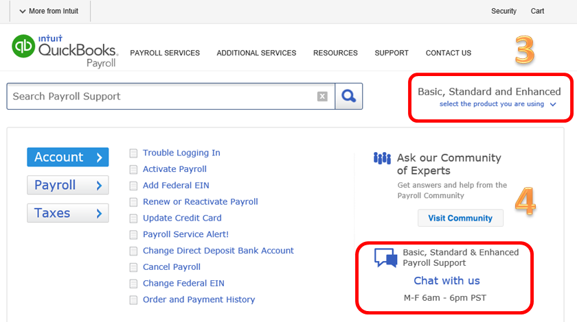The height and width of the screenshot is (322, 577).
Task: Click the Basic, Standard and Enhanced product text
Action: click(489, 91)
